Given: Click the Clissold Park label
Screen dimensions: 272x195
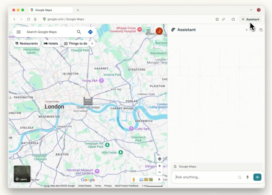Looking at the screenshot, I should coord(80,50).
